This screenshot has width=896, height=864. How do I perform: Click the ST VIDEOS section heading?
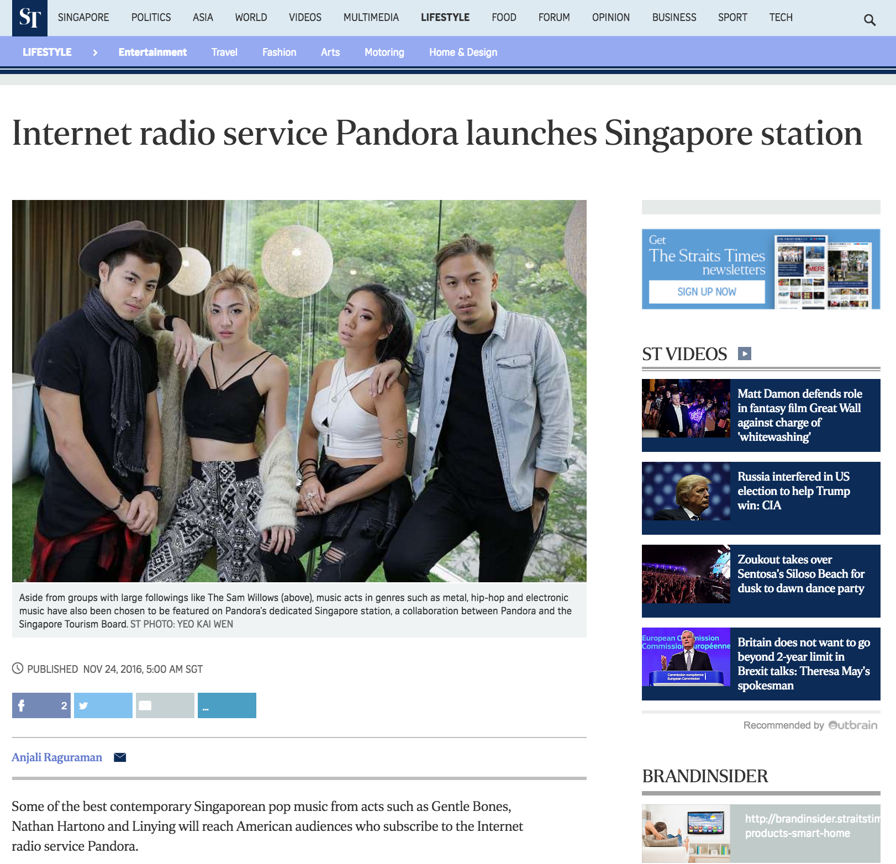(x=684, y=354)
